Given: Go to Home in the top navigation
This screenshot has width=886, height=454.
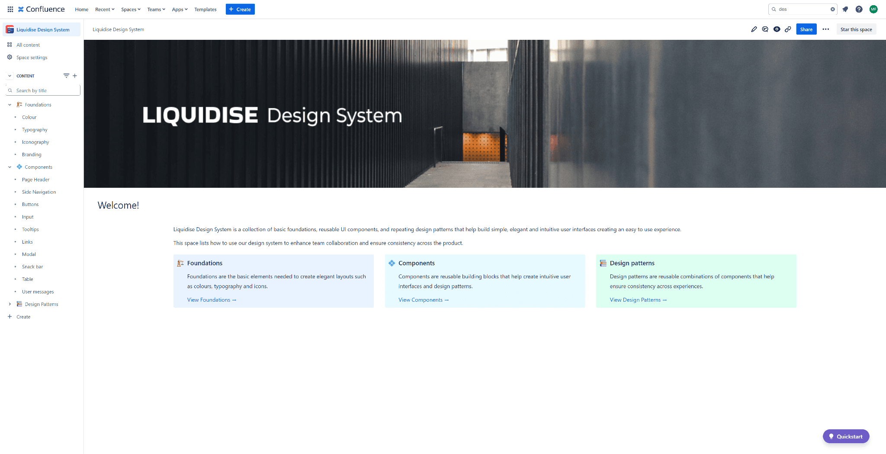Looking at the screenshot, I should coord(81,10).
